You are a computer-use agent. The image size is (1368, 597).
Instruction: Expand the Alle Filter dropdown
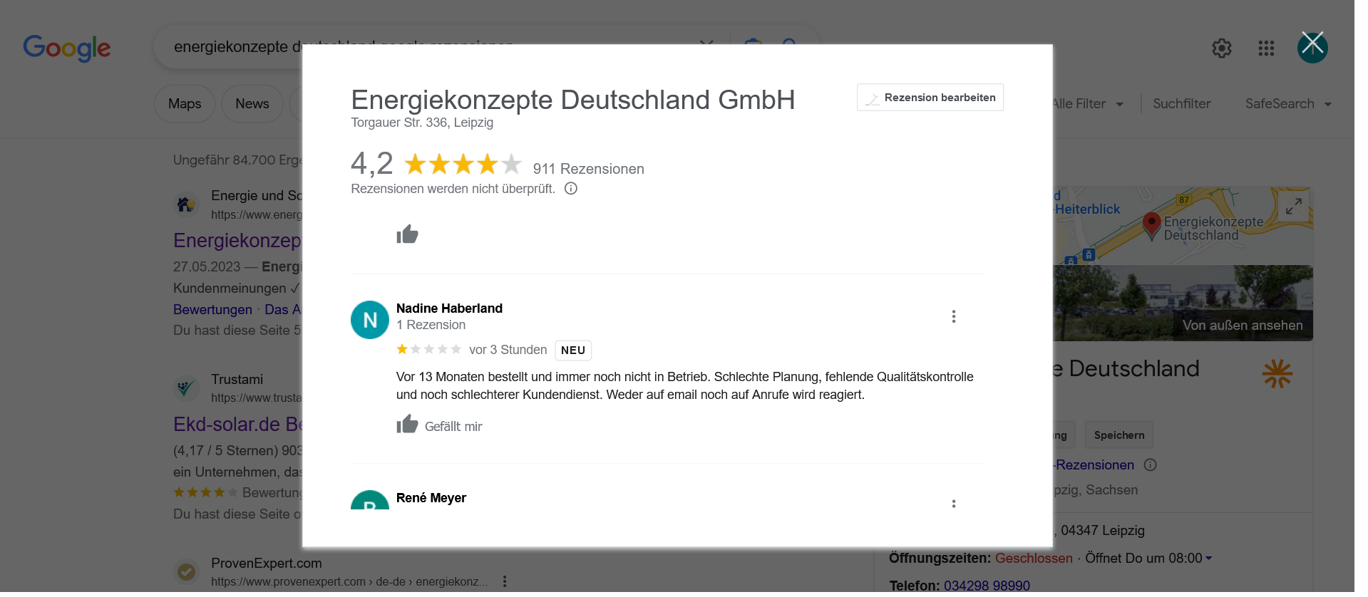click(x=1087, y=104)
